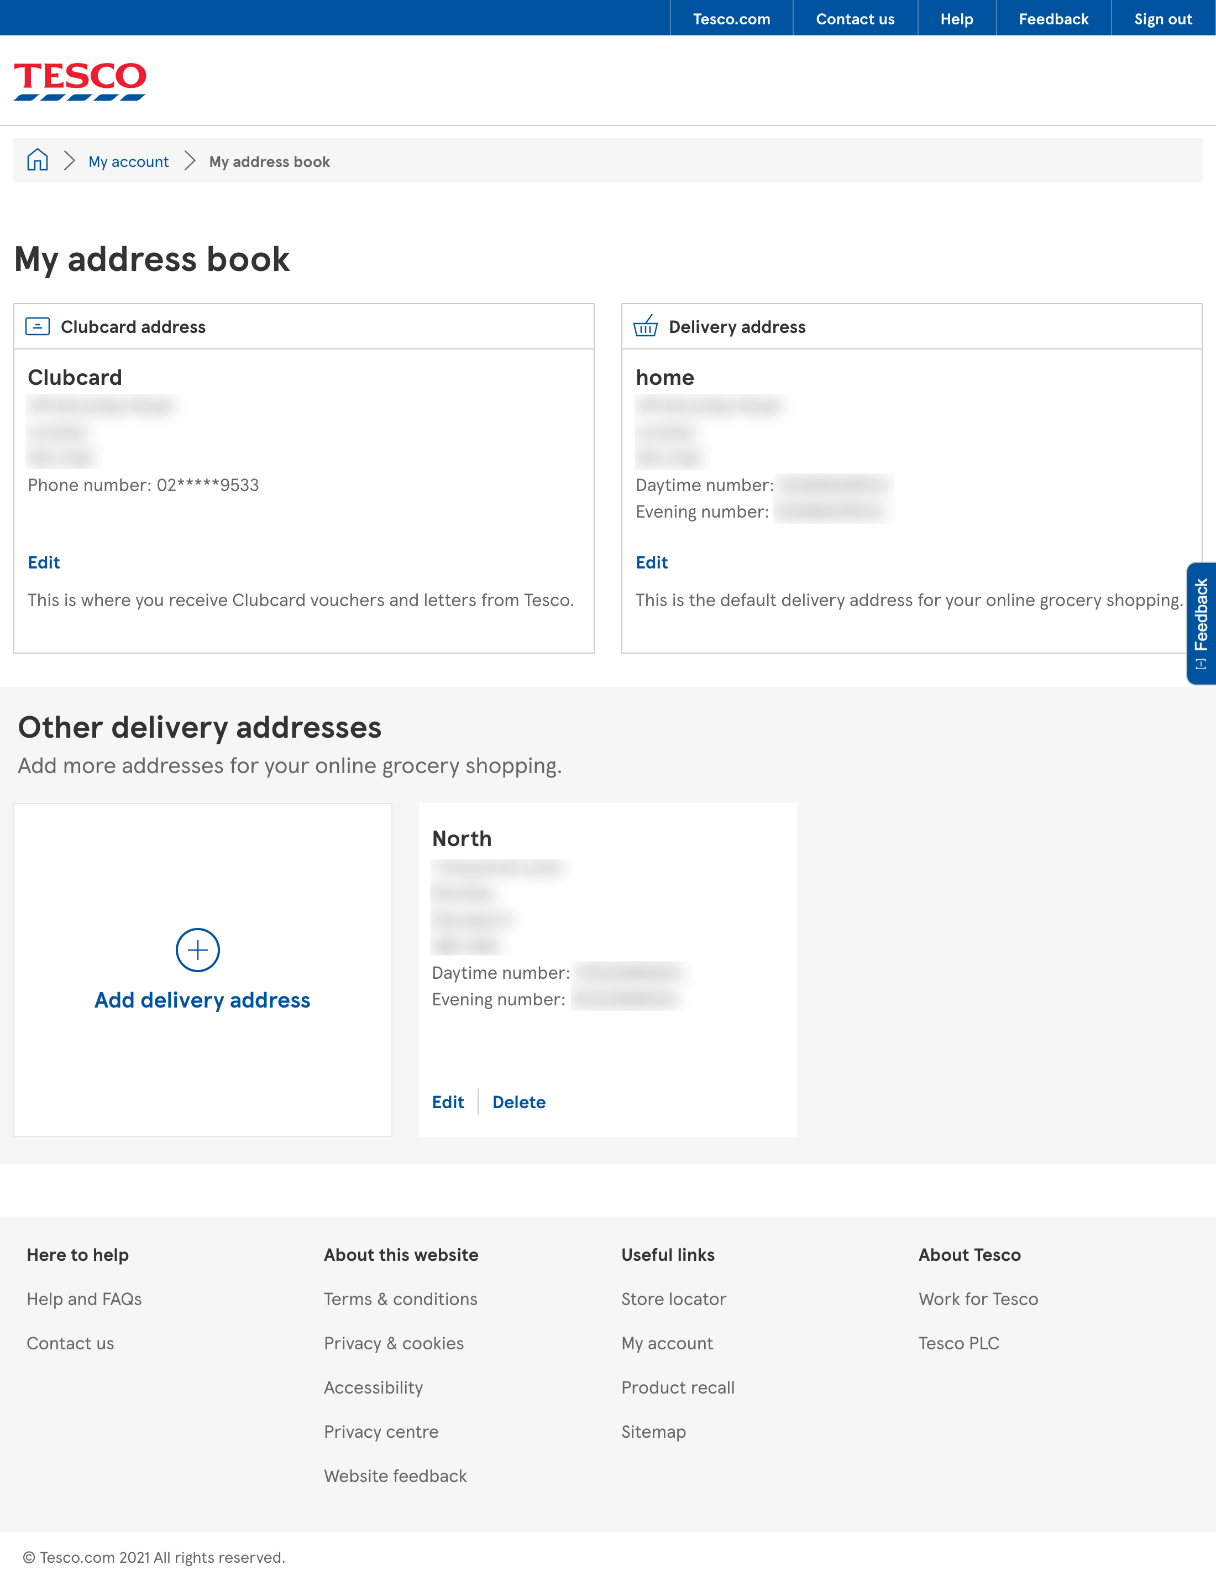1216x1586 pixels.
Task: Edit the home delivery address
Action: click(652, 562)
